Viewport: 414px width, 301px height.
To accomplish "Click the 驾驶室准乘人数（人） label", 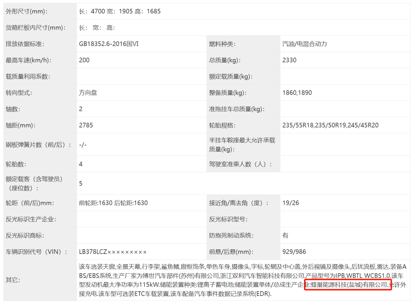I will [240, 164].
